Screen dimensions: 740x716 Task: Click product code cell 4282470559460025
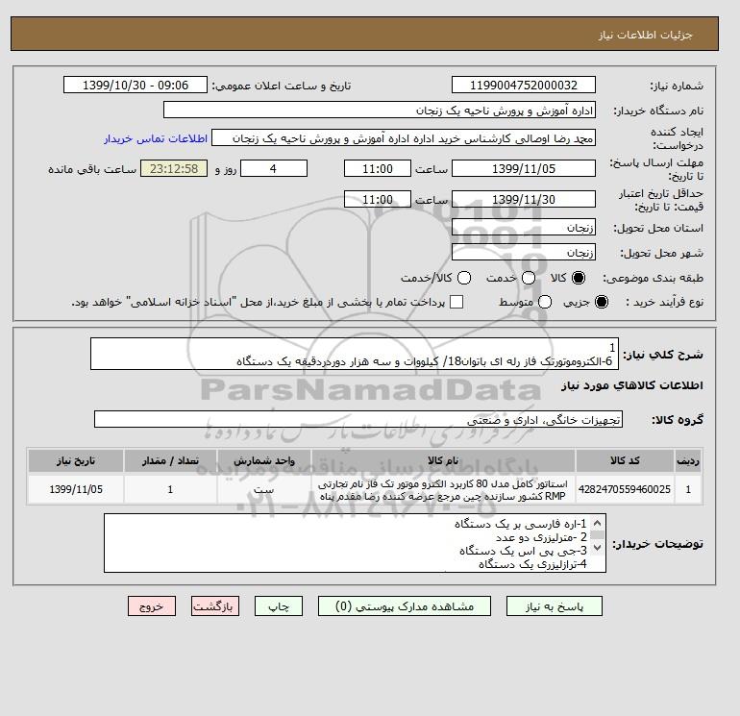click(x=625, y=489)
